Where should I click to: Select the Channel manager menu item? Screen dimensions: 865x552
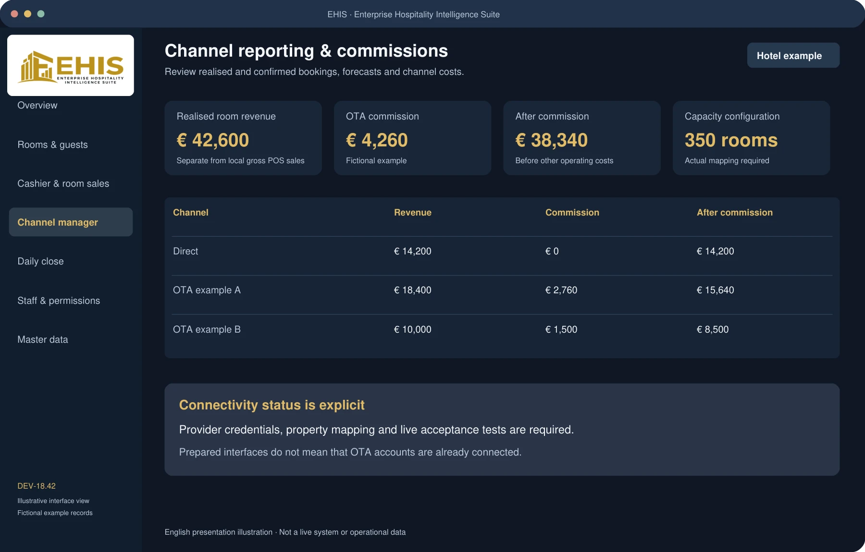[x=71, y=222]
